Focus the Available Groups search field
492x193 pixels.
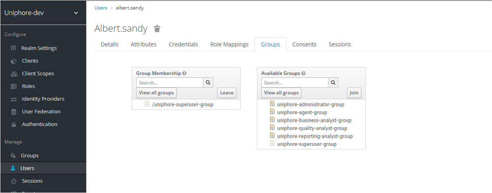tap(295, 82)
